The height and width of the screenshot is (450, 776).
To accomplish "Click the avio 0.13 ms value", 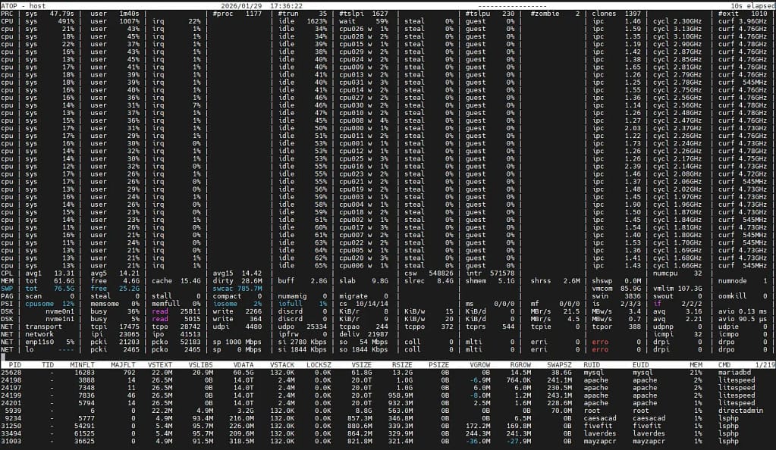I will (x=743, y=311).
